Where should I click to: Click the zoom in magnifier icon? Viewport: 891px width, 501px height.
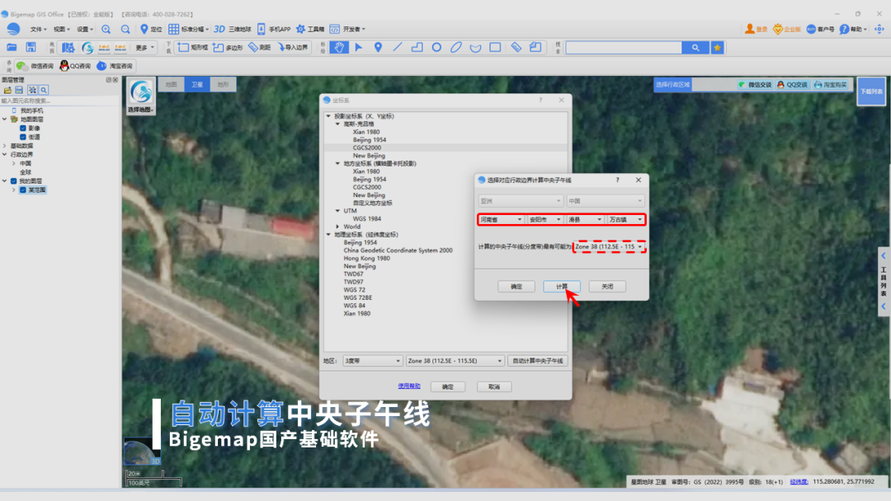106,29
